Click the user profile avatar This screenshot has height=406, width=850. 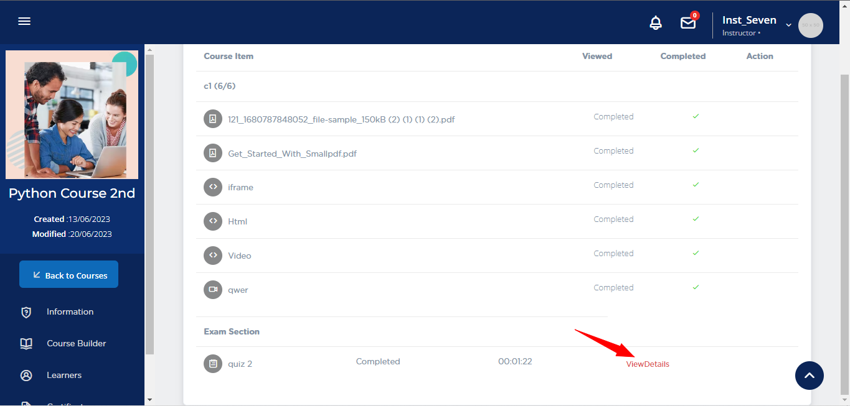pyautogui.click(x=810, y=25)
